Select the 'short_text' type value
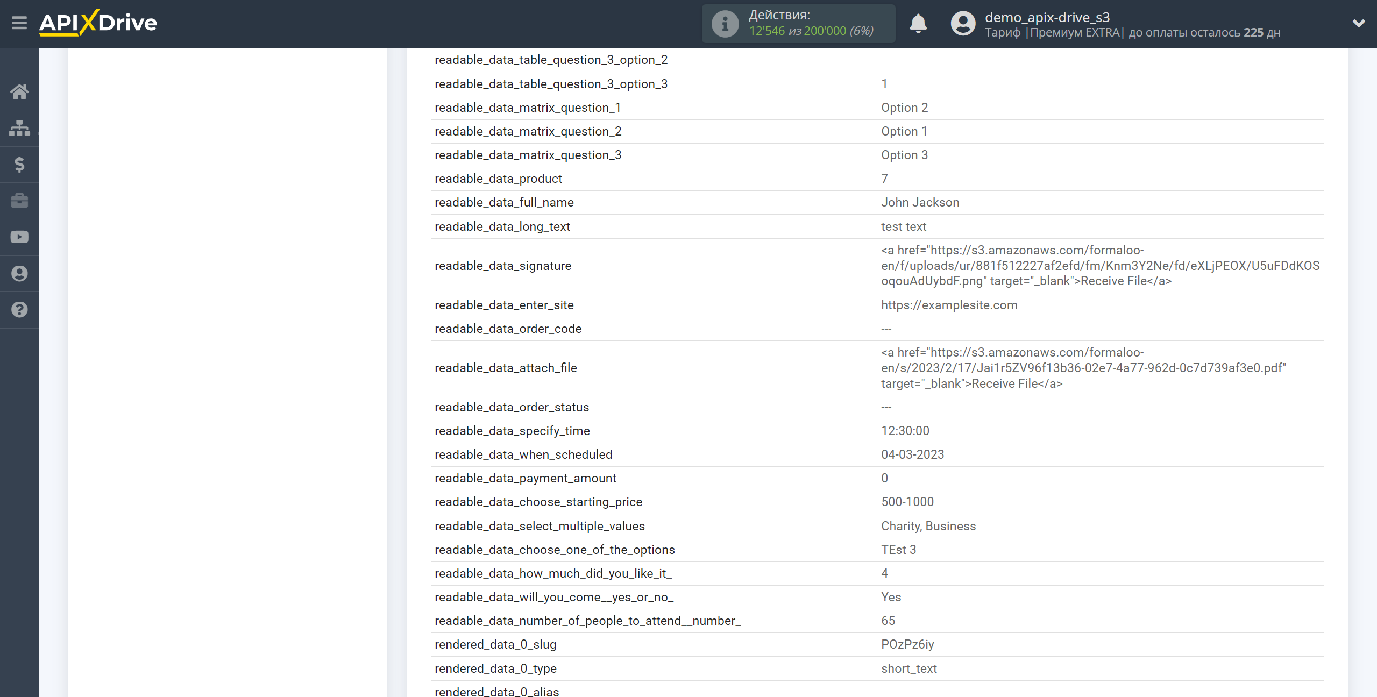Image resolution: width=1377 pixels, height=697 pixels. 908,668
